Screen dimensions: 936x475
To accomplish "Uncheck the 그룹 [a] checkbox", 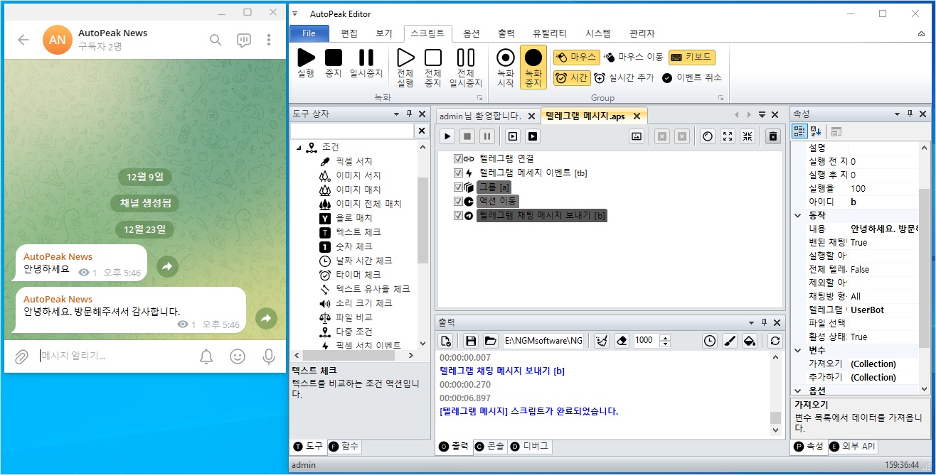I will (458, 187).
